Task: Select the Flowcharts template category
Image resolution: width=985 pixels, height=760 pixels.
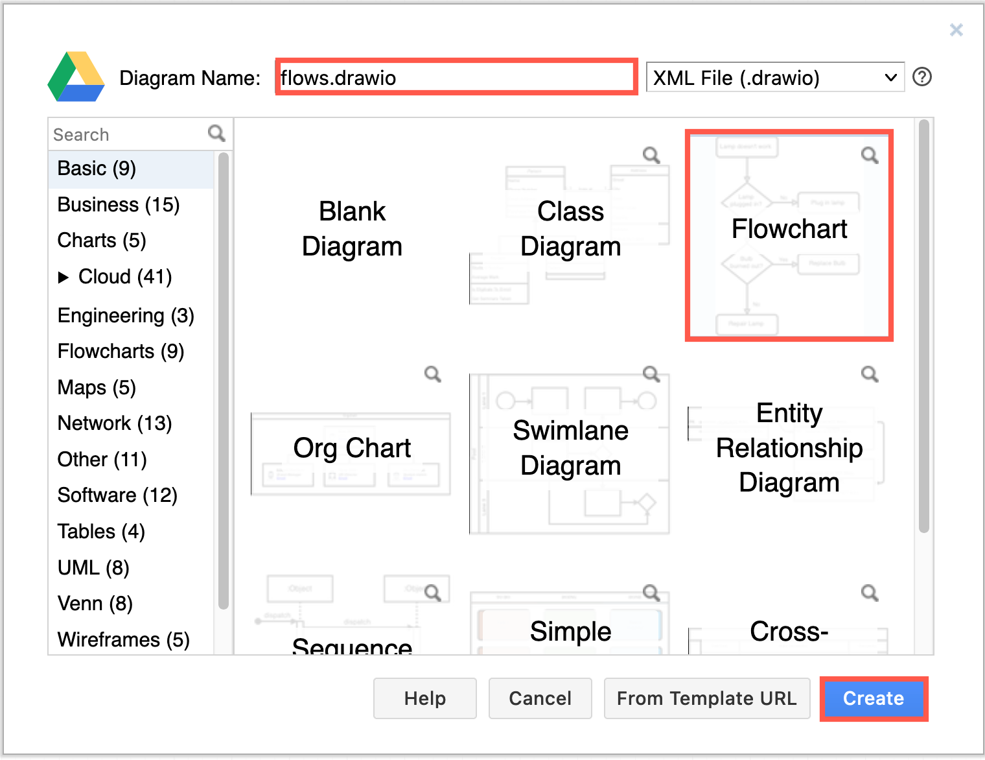Action: (120, 351)
